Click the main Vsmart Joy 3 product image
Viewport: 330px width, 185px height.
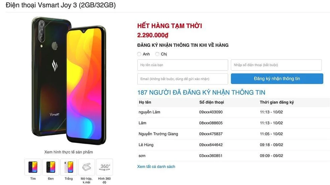pyautogui.click(x=69, y=80)
